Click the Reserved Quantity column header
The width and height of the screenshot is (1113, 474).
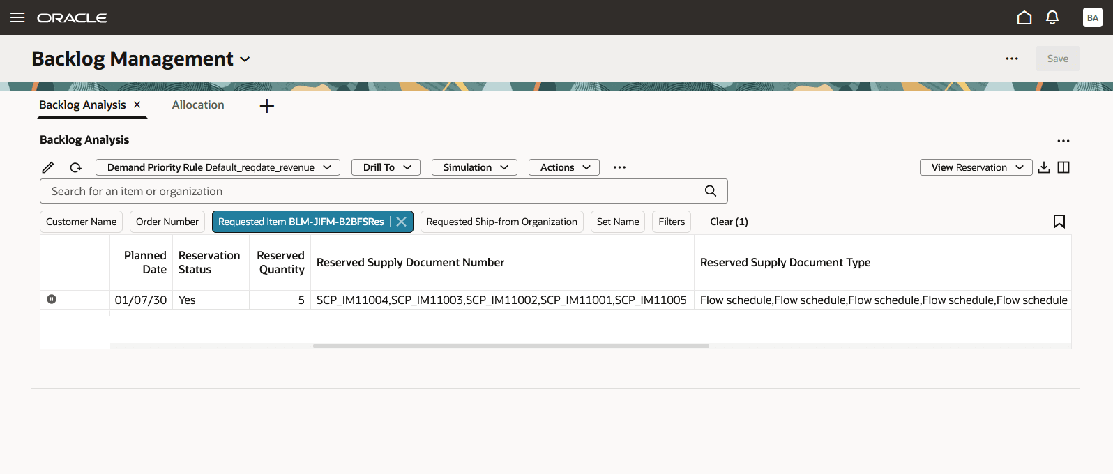[x=281, y=263]
